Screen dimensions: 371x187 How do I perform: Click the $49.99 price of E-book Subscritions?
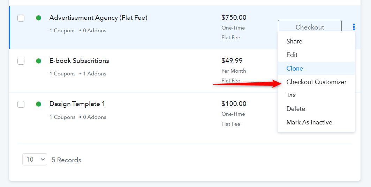point(232,60)
